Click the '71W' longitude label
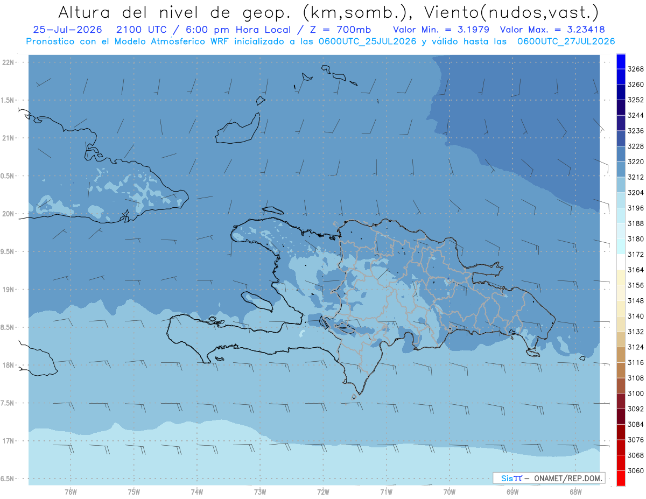Screen dimensions: 646x499 386,491
